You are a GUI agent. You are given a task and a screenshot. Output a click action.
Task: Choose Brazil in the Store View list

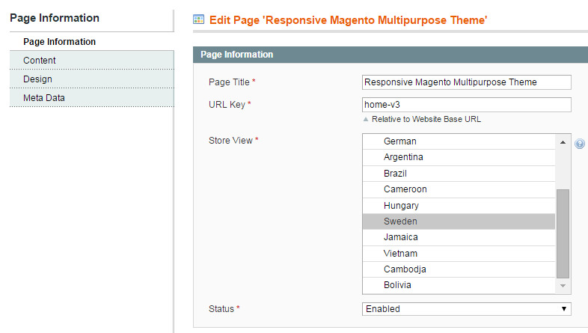459,174
